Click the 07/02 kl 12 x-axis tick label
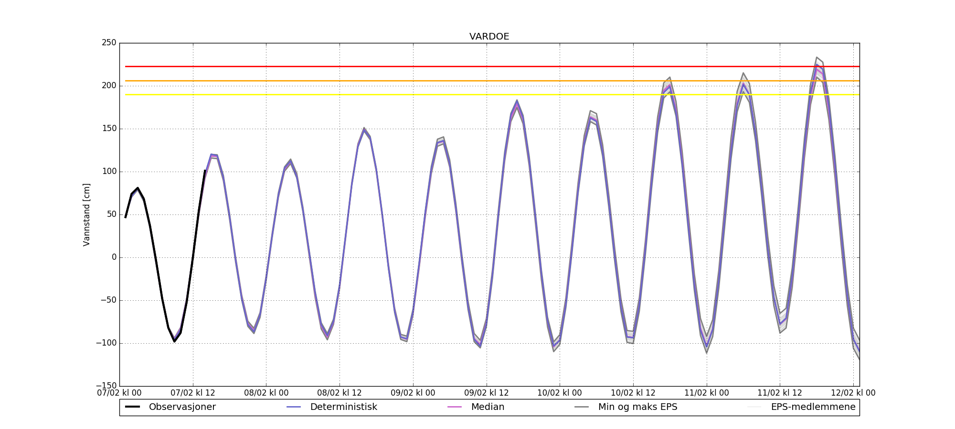The width and height of the screenshot is (955, 429). (x=193, y=393)
